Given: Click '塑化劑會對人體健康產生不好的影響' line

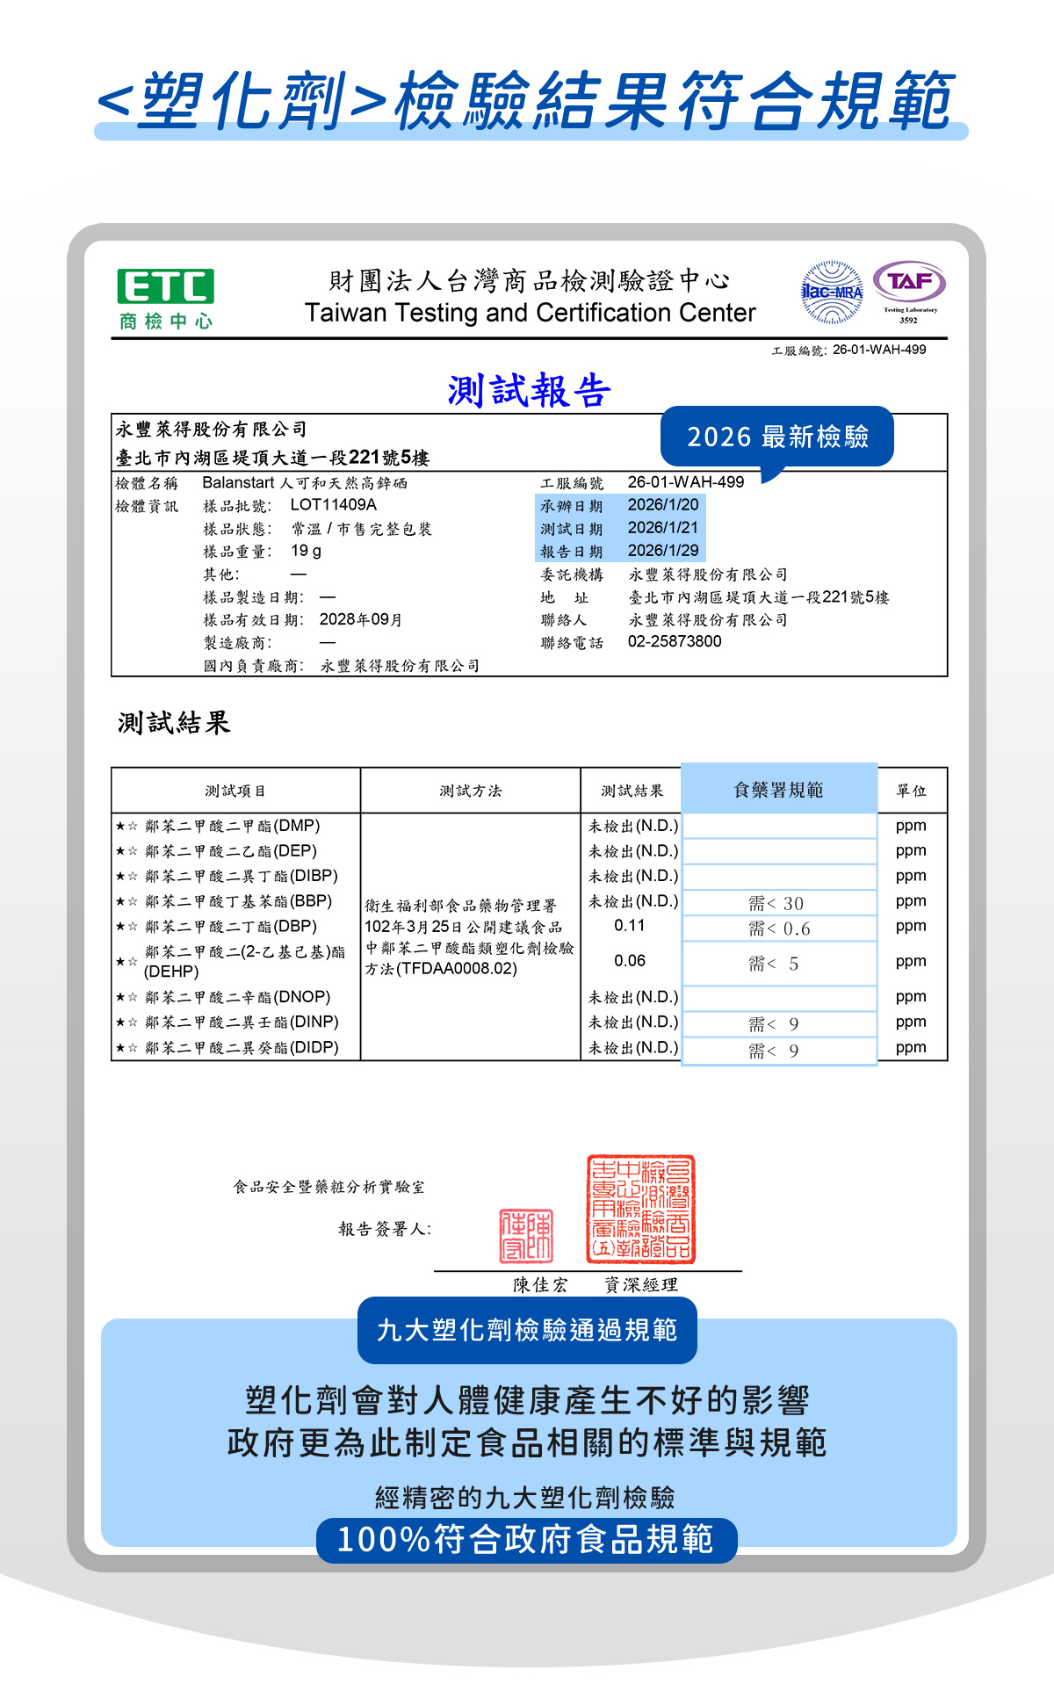Looking at the screenshot, I should click(x=527, y=1400).
